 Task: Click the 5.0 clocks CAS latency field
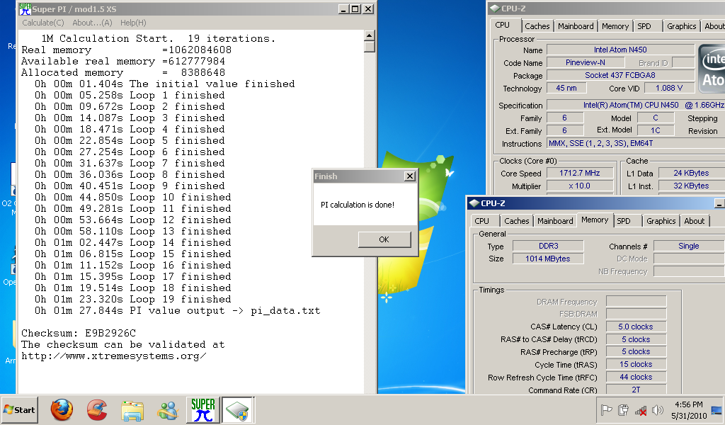click(x=636, y=327)
